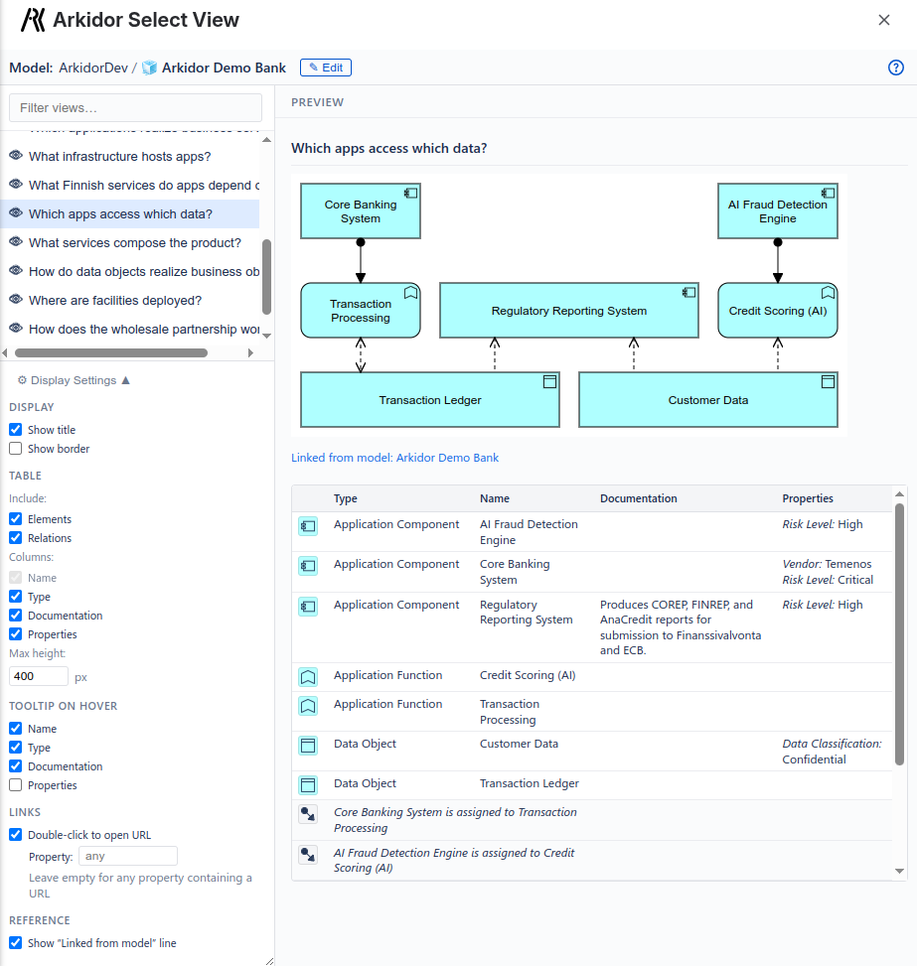Select view 'Which apps access which data?'

129,213
